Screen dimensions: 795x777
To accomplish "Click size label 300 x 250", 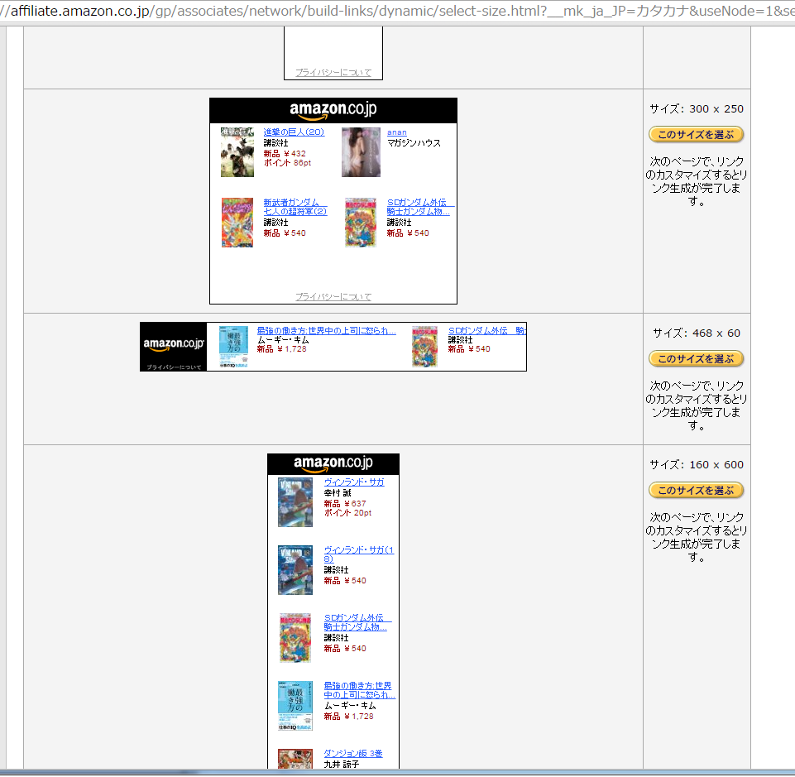I will pyautogui.click(x=696, y=109).
